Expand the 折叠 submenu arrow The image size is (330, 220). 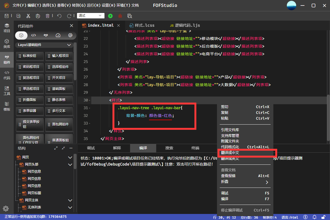tap(267, 182)
